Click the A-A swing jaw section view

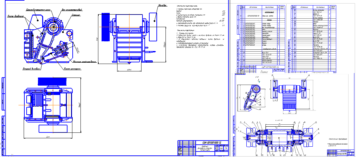point(253,98)
